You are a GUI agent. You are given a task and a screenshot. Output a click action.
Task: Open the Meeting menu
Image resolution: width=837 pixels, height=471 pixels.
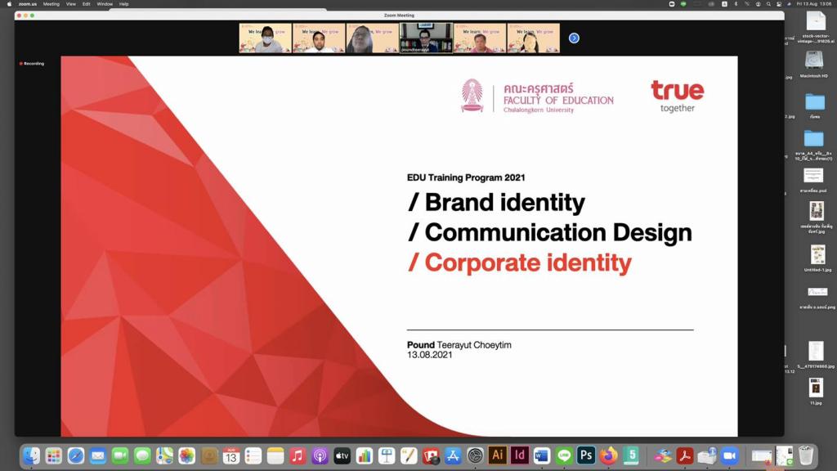[x=51, y=4]
